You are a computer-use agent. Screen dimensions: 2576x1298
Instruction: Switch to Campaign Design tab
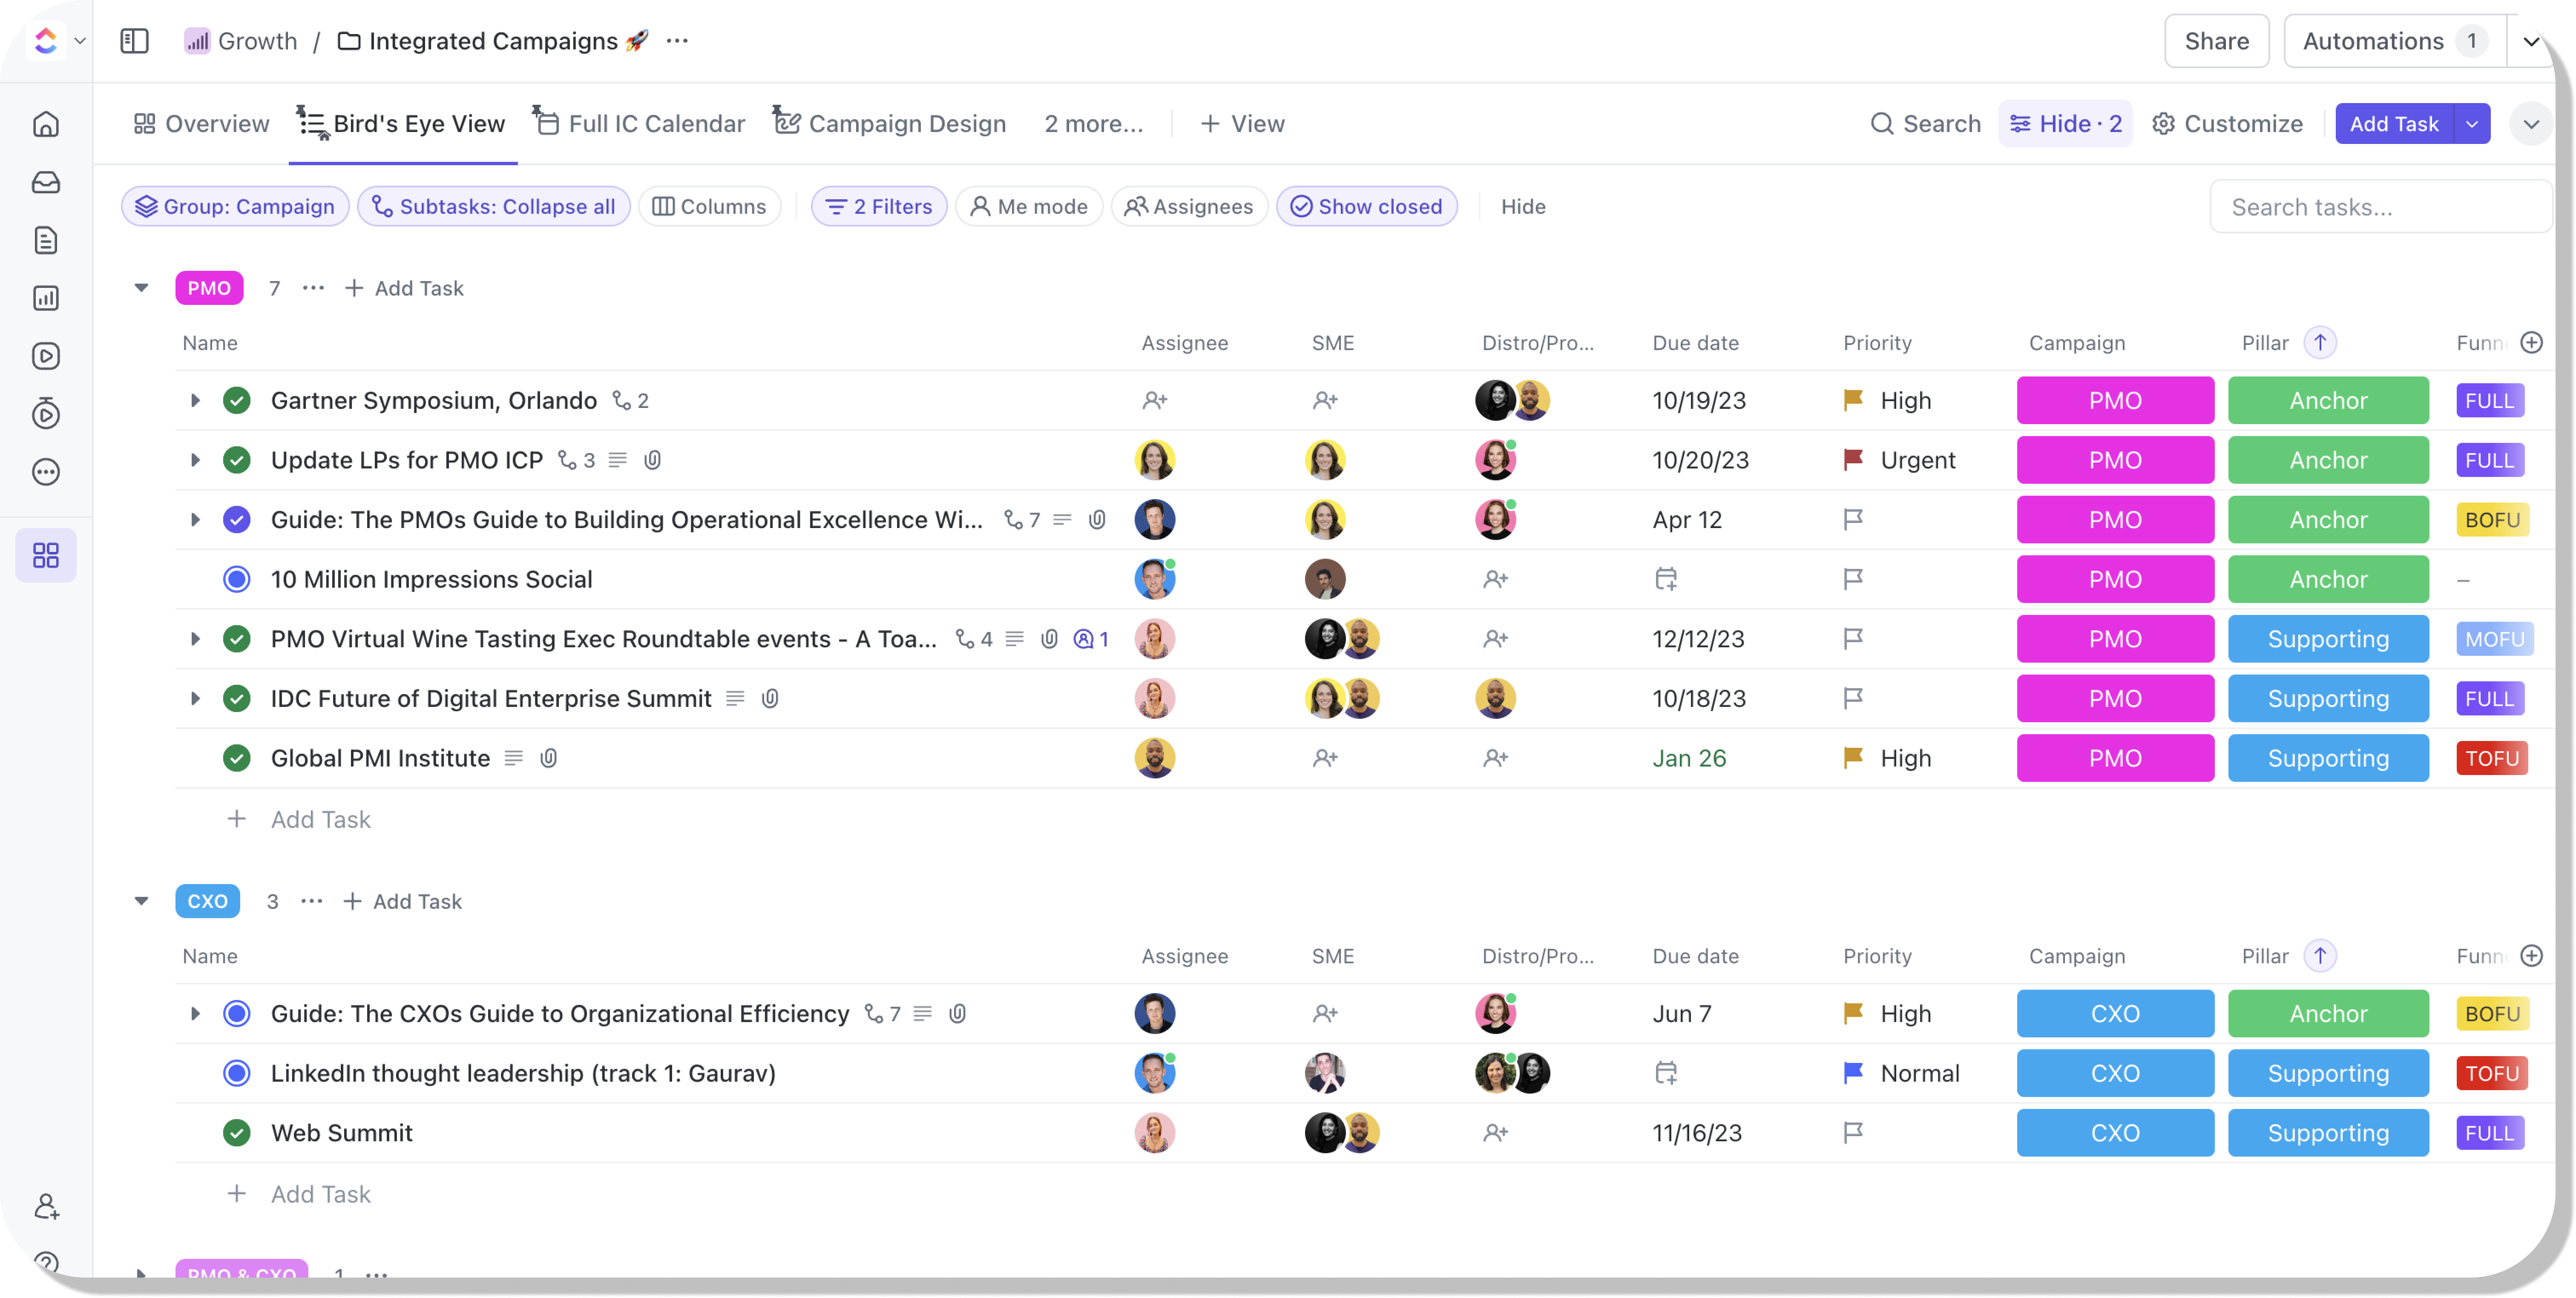pyautogui.click(x=906, y=123)
